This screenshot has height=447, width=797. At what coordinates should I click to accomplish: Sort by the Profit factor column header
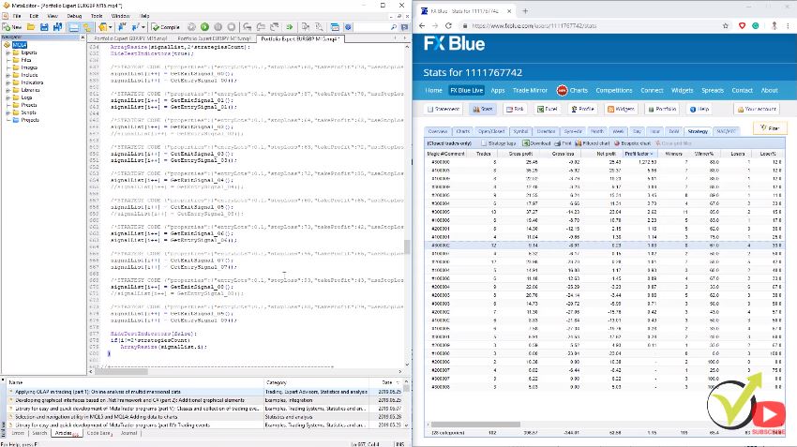(639, 154)
